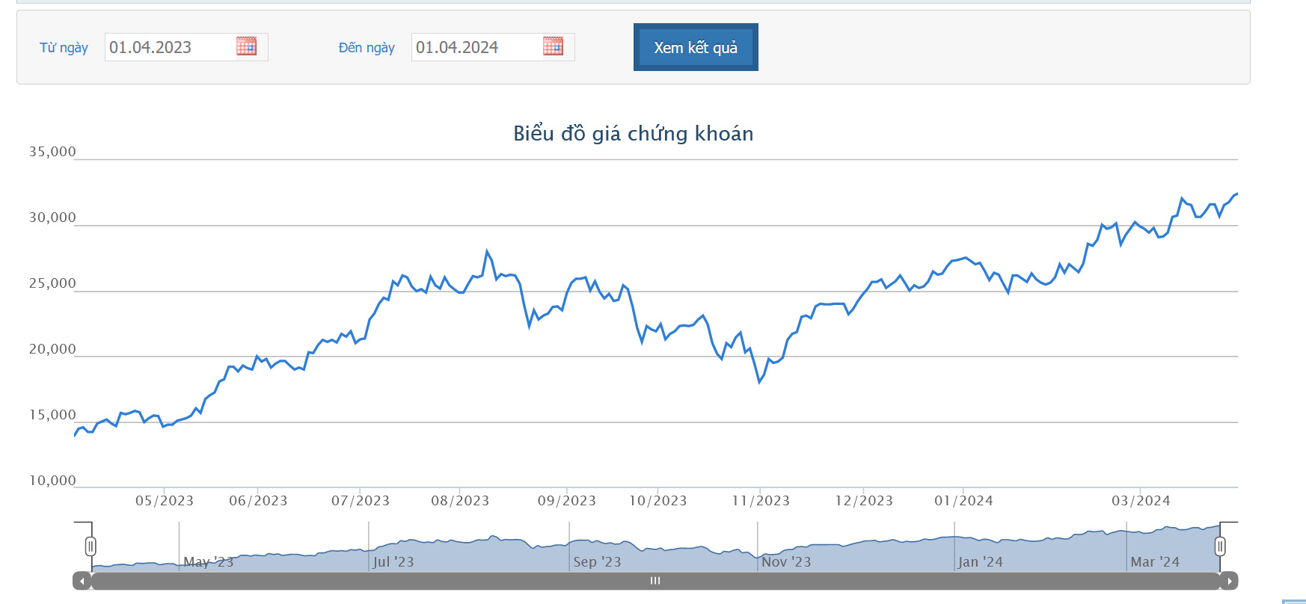
Task: Click the Sep '23 marker in the navigator
Action: 597,561
